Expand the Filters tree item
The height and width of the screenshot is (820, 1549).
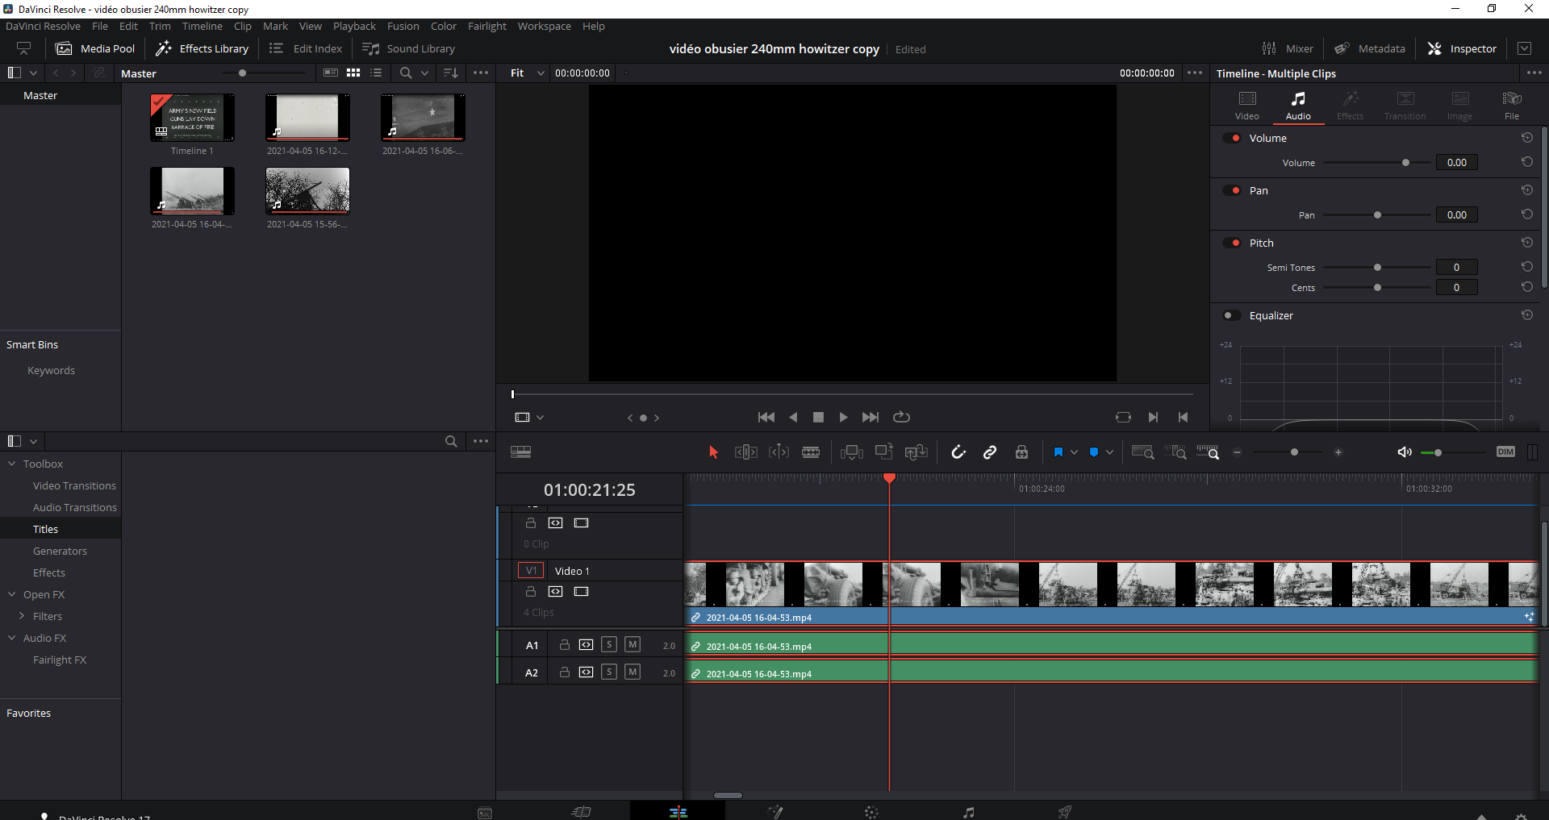22,616
